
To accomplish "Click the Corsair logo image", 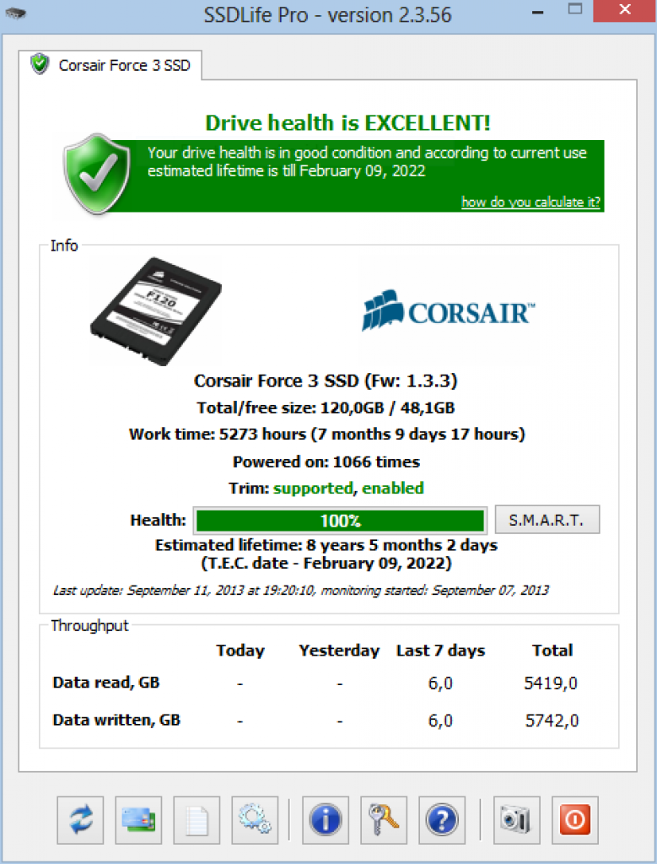I will (449, 310).
